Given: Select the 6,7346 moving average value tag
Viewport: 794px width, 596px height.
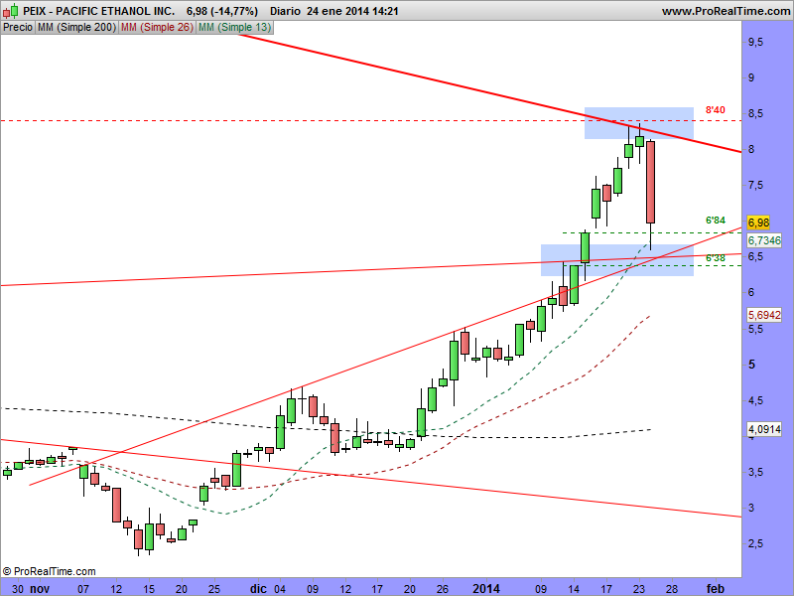Looking at the screenshot, I should pos(764,240).
